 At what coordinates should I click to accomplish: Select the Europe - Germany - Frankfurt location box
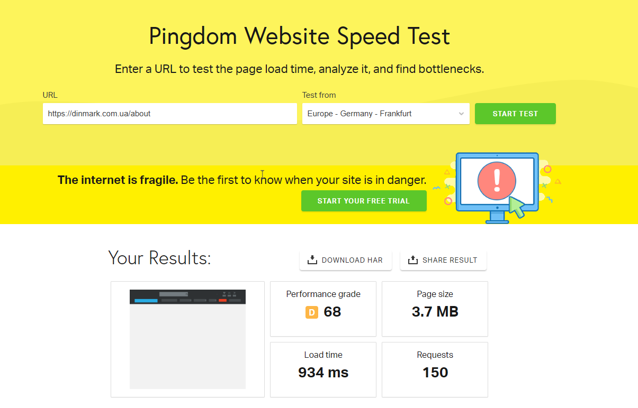(x=379, y=114)
